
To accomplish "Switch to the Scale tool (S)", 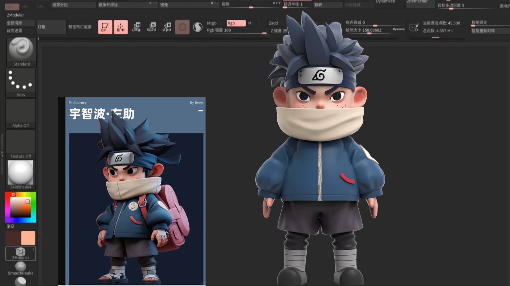I will [152, 27].
